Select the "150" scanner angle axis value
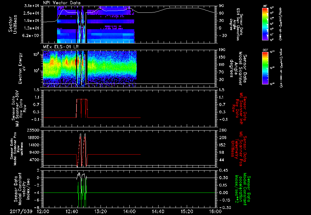This screenshot has width=311, height=215. click(222, 57)
